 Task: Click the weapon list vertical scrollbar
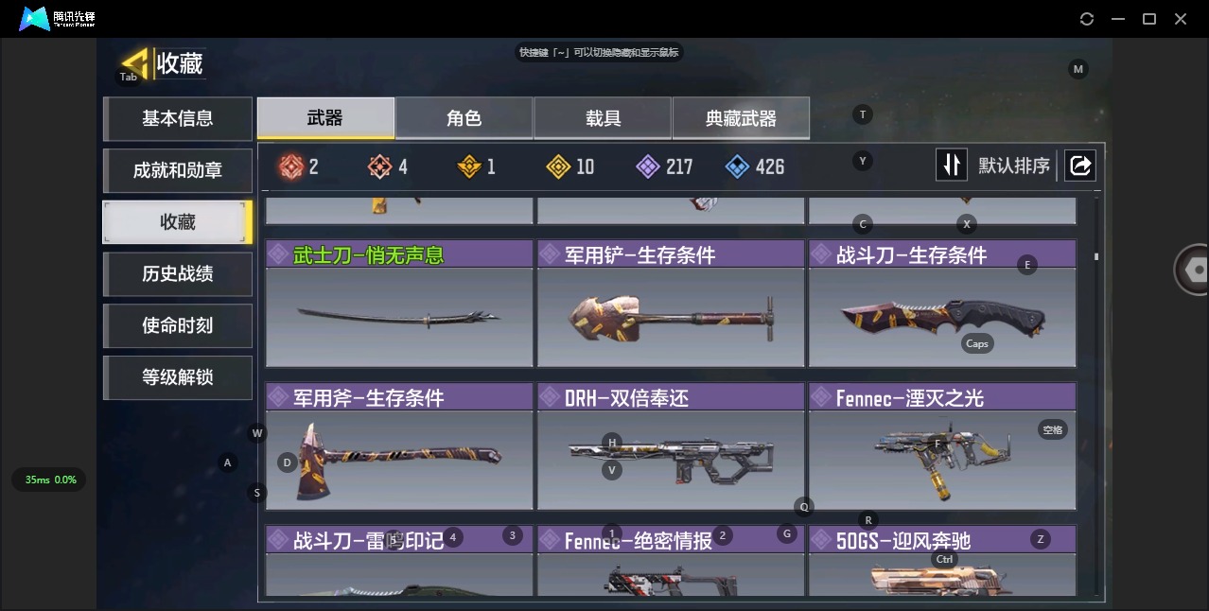click(x=1096, y=256)
